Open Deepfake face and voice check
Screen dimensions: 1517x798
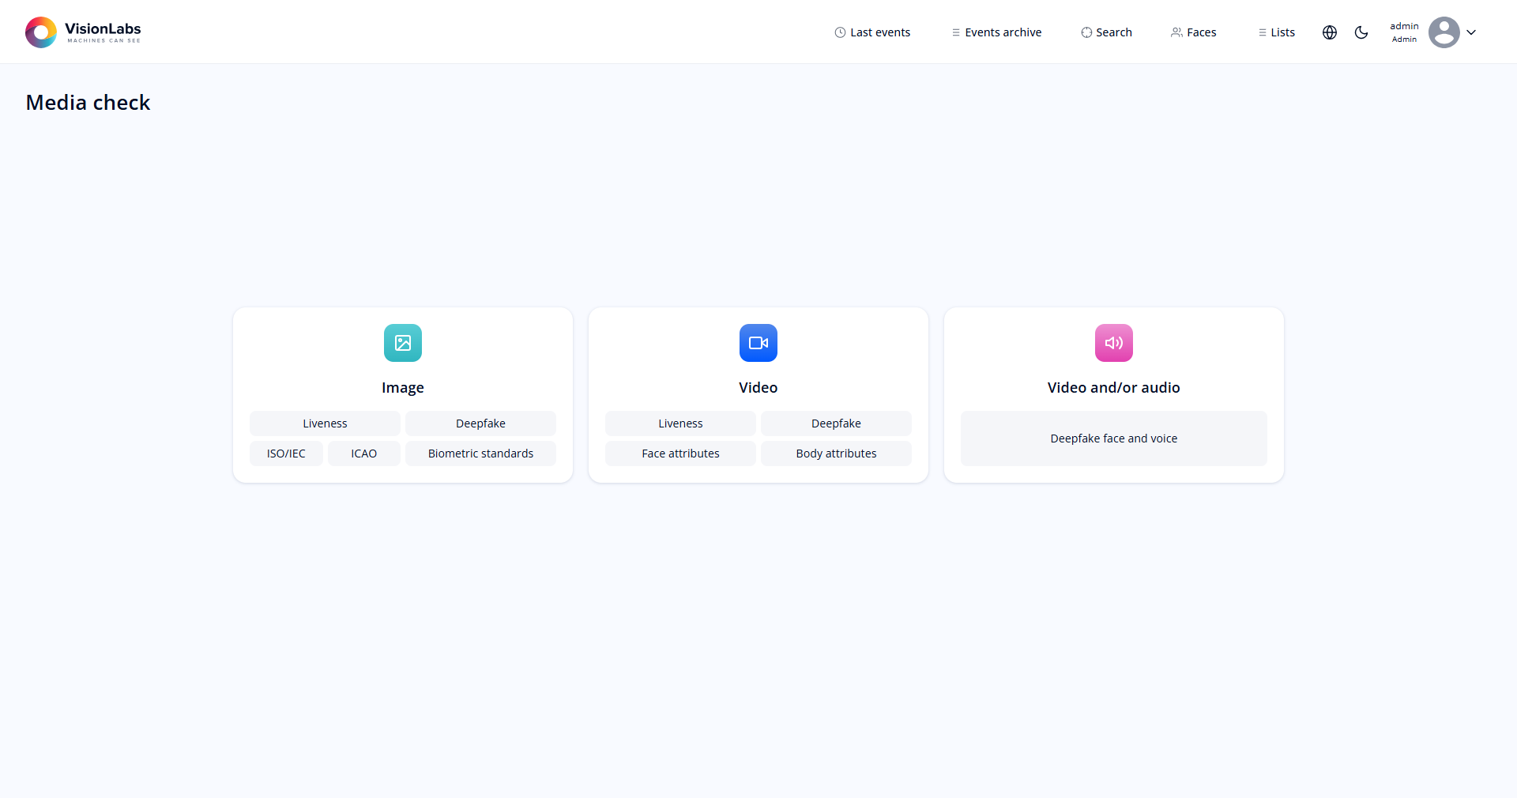tap(1114, 439)
